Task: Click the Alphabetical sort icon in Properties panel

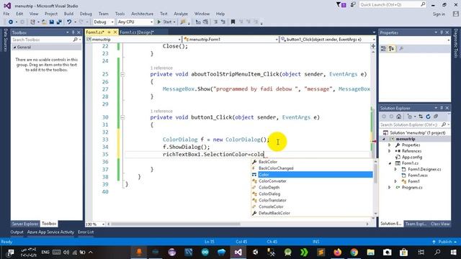Action: (x=391, y=49)
